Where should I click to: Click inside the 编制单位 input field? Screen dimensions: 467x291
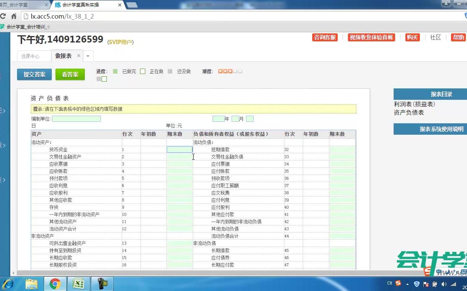point(76,118)
